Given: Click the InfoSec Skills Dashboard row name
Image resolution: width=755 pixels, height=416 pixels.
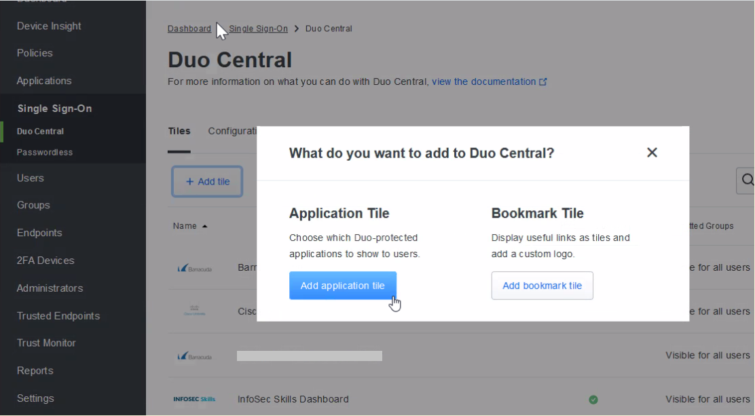Looking at the screenshot, I should tap(293, 399).
